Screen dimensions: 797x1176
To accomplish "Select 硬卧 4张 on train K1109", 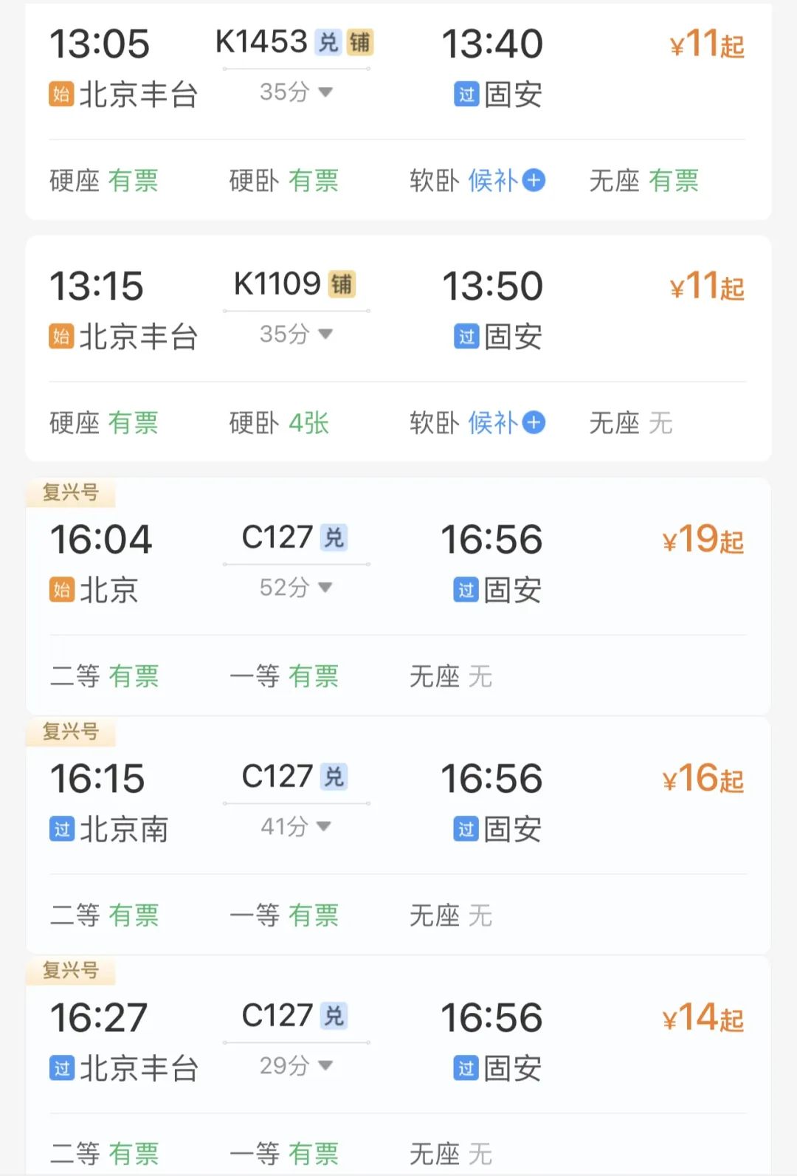I will 279,422.
